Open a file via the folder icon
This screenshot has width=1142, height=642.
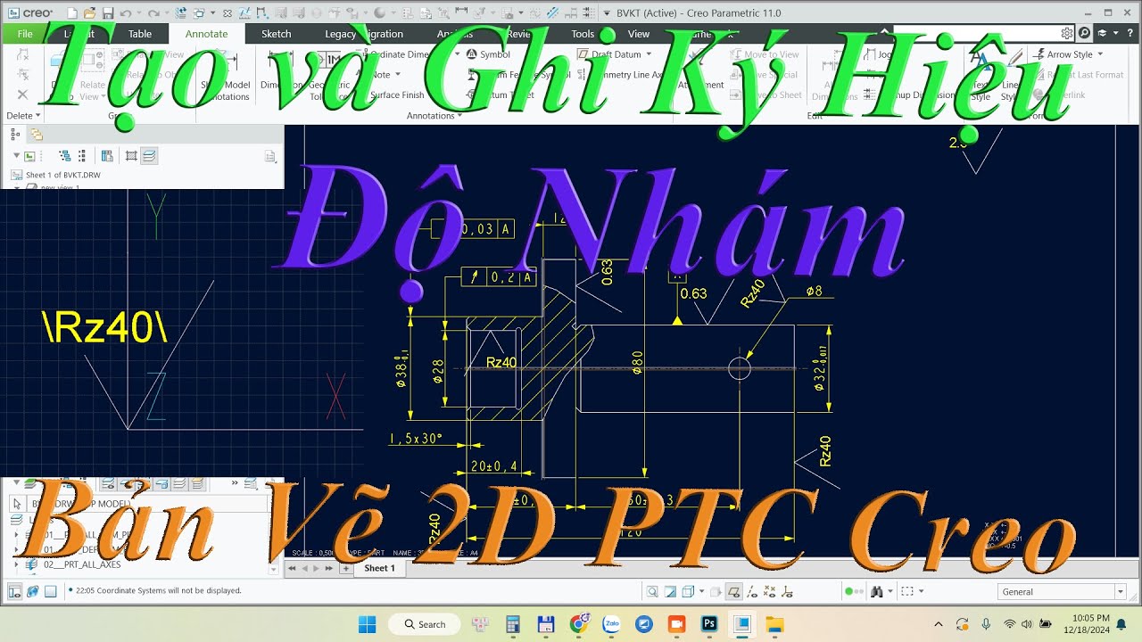[x=90, y=12]
